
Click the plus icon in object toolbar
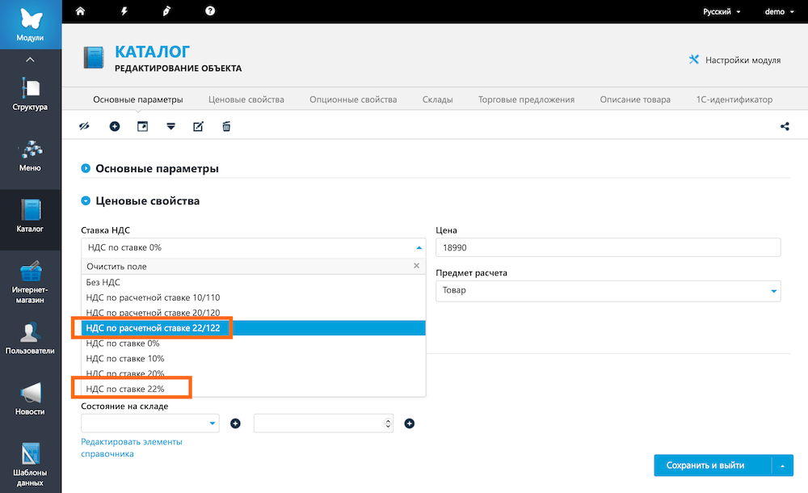click(115, 126)
